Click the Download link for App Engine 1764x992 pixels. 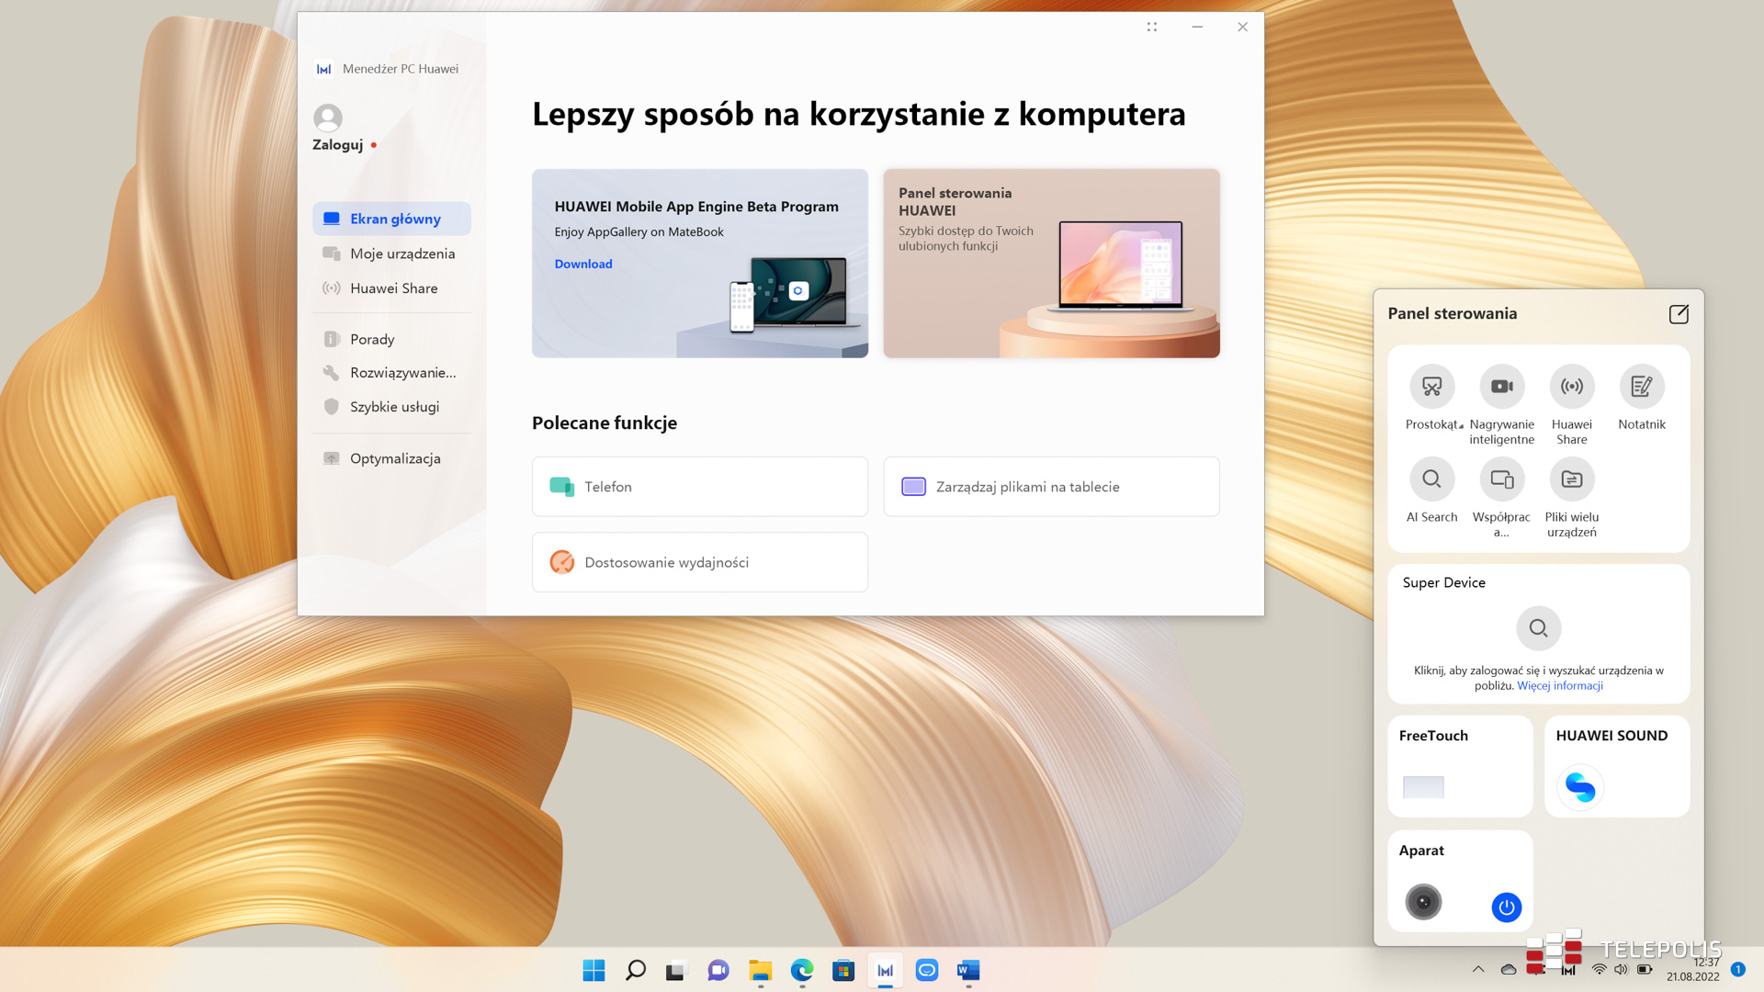(582, 264)
